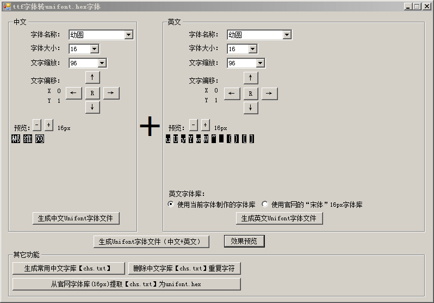Click down arrow in English text offset
This screenshot has width=434, height=303.
pos(251,108)
